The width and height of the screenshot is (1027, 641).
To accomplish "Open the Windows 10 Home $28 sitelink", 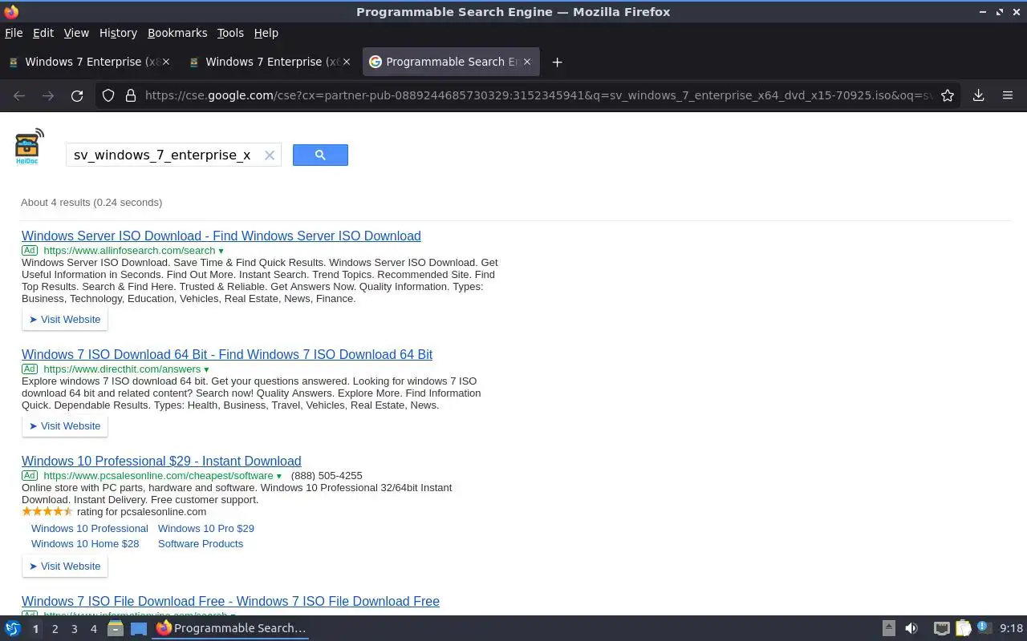I will coord(85,543).
